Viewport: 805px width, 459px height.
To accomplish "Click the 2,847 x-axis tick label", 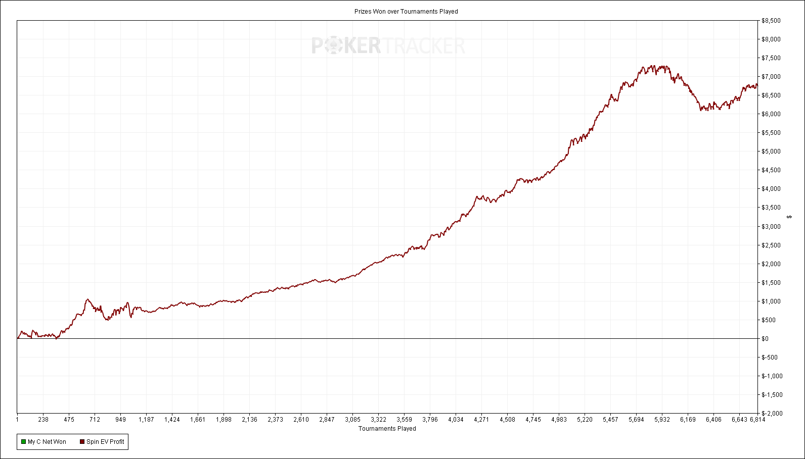I will (x=327, y=420).
